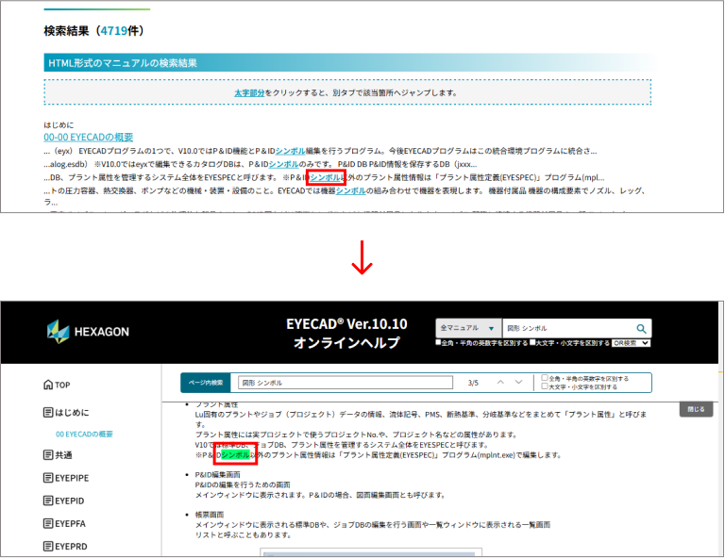Open the 全マニュアル manual scope dropdown

[x=467, y=328]
